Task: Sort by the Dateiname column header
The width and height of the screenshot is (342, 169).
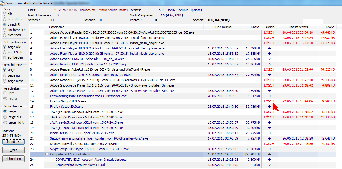Action: coord(57,27)
